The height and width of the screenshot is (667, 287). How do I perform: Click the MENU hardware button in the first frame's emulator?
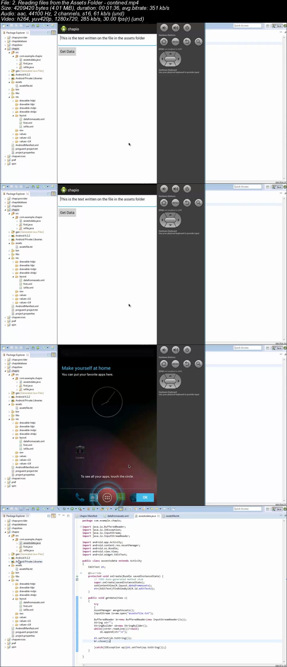pos(175,42)
